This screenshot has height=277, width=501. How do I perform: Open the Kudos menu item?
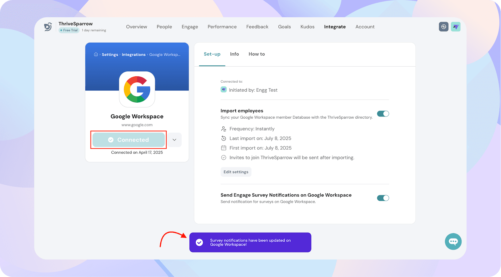307,27
